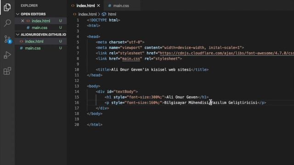This screenshot has width=294, height=165.
Task: Click the viewport content attribute value
Action: (202, 48)
